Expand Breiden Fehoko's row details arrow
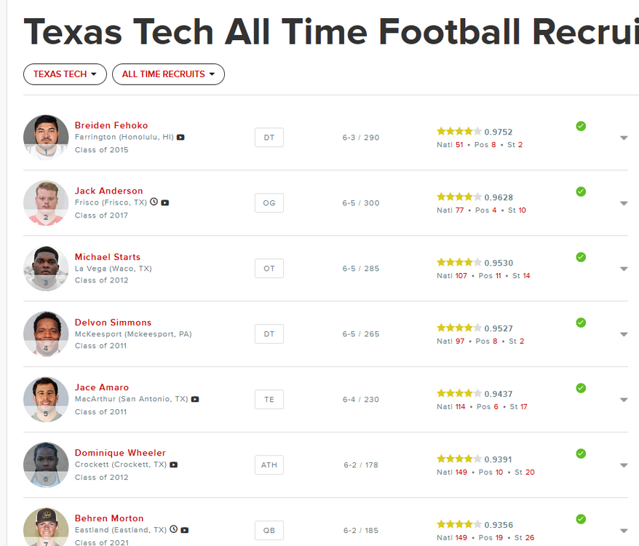The image size is (639, 546). pyautogui.click(x=624, y=138)
